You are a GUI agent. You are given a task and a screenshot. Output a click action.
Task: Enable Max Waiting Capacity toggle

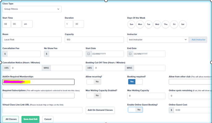[94, 96]
